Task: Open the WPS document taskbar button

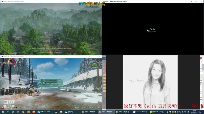Action: (x=44, y=112)
